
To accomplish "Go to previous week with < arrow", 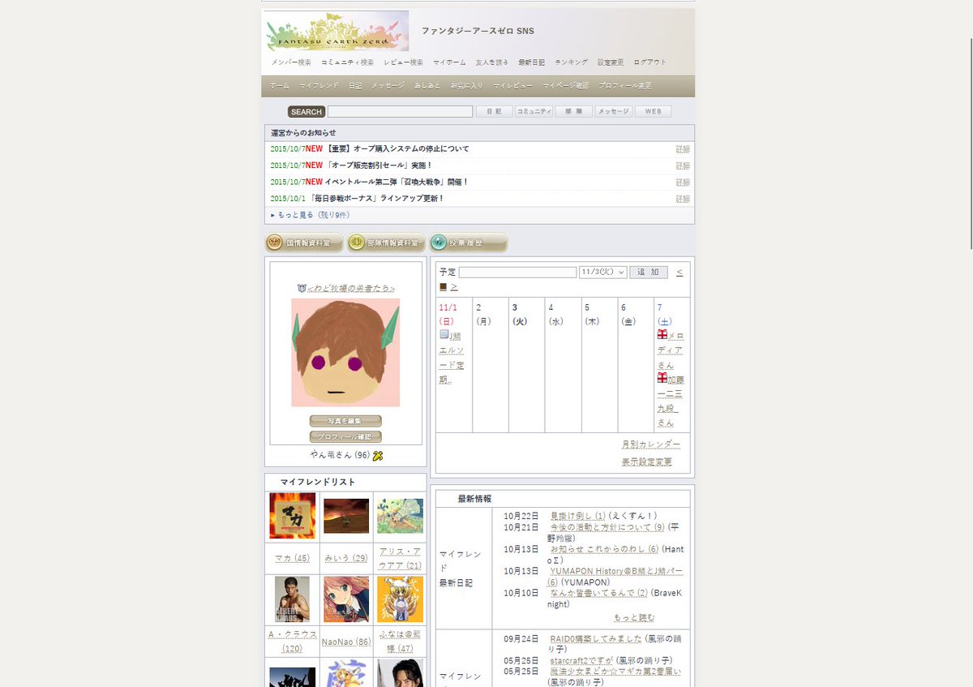I will coord(679,273).
